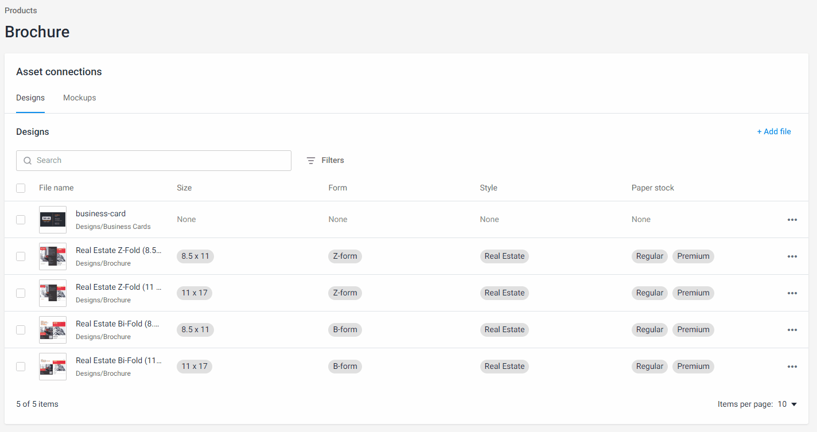Click ellipsis for Real Estate Bi-Fold 8.5 row
This screenshot has width=817, height=432.
pos(792,330)
